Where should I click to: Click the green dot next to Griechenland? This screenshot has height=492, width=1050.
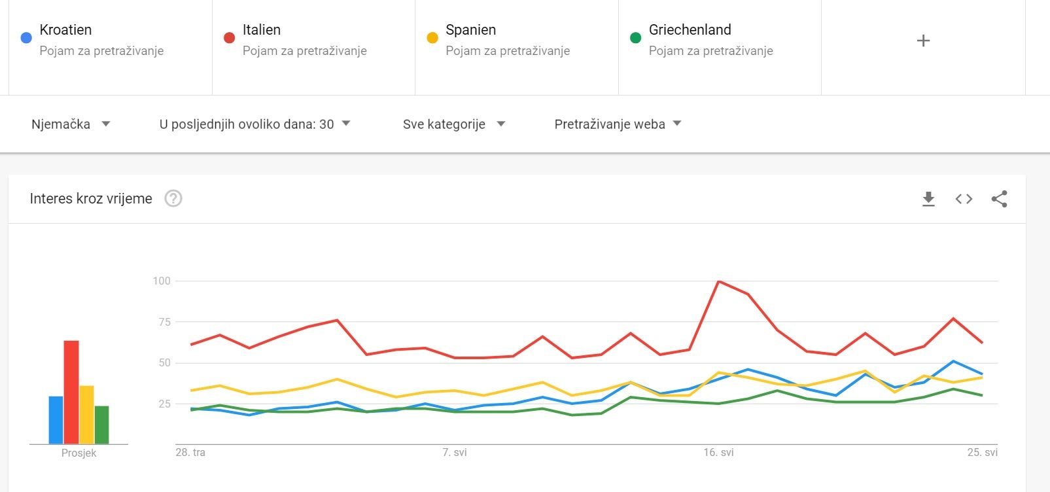(x=635, y=38)
